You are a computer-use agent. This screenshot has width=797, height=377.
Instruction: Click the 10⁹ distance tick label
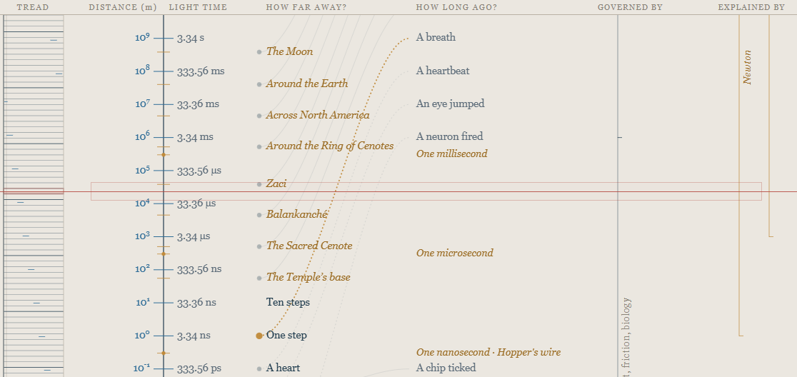142,37
